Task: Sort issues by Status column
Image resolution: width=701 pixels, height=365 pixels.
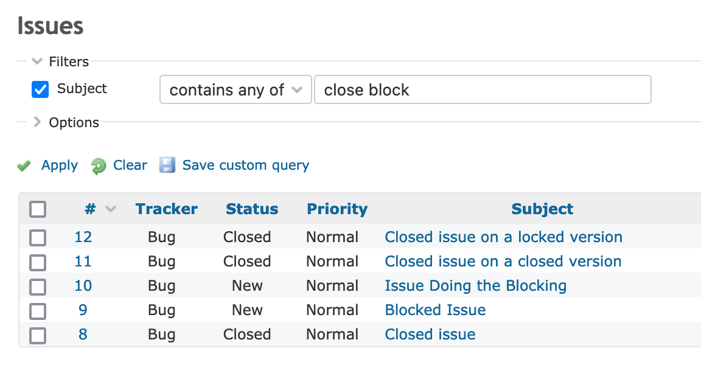Action: tap(252, 209)
